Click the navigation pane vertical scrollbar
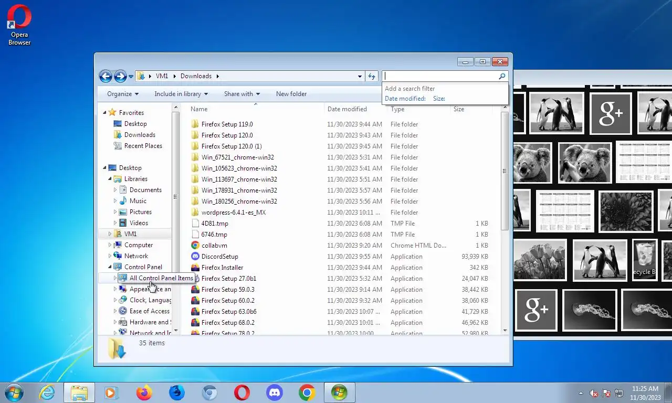The height and width of the screenshot is (403, 672). (x=176, y=197)
